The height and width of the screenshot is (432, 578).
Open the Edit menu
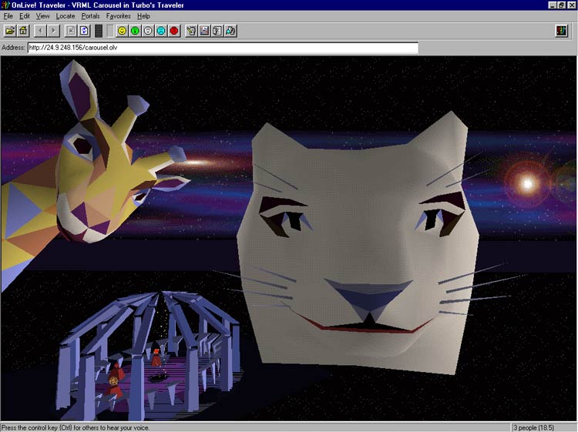pyautogui.click(x=25, y=16)
